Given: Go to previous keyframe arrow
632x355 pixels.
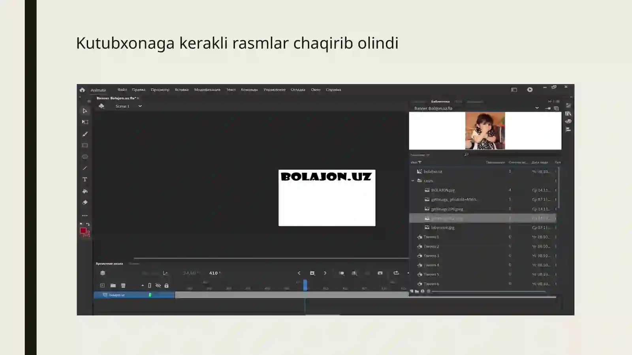Looking at the screenshot, I should point(299,273).
